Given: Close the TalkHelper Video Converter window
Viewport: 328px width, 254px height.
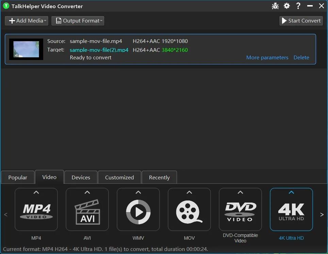Looking at the screenshot, I should coord(322,6).
